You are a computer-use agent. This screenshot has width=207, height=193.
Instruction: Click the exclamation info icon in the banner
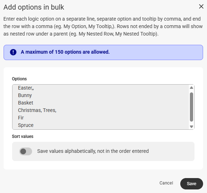coord(13,52)
